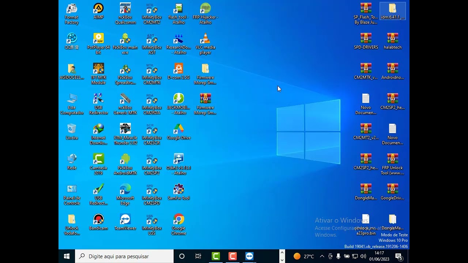Open Google Drive desktop shortcut
Screen dimensions: 468x263
tap(178, 132)
